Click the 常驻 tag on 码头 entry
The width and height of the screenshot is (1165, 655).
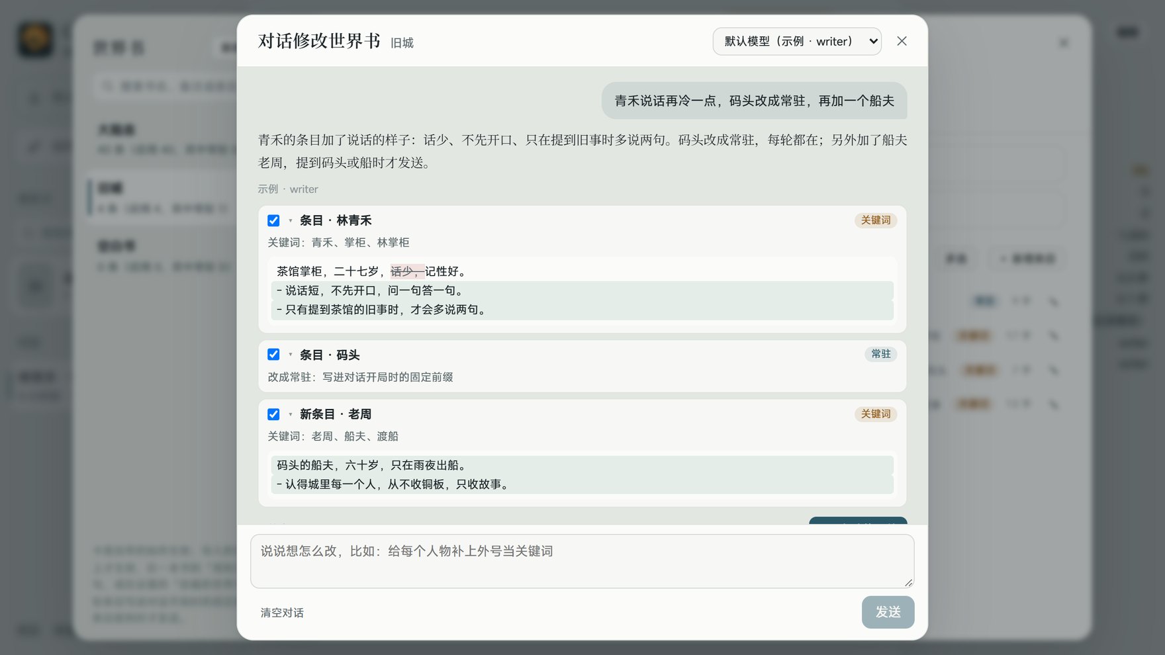click(x=881, y=354)
